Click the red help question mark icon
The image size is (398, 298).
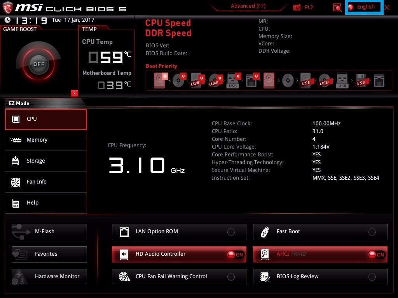pos(74,93)
